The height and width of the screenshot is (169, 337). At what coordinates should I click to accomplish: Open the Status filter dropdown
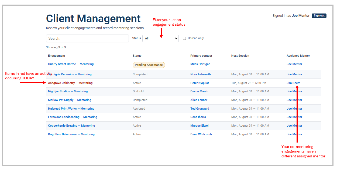160,38
